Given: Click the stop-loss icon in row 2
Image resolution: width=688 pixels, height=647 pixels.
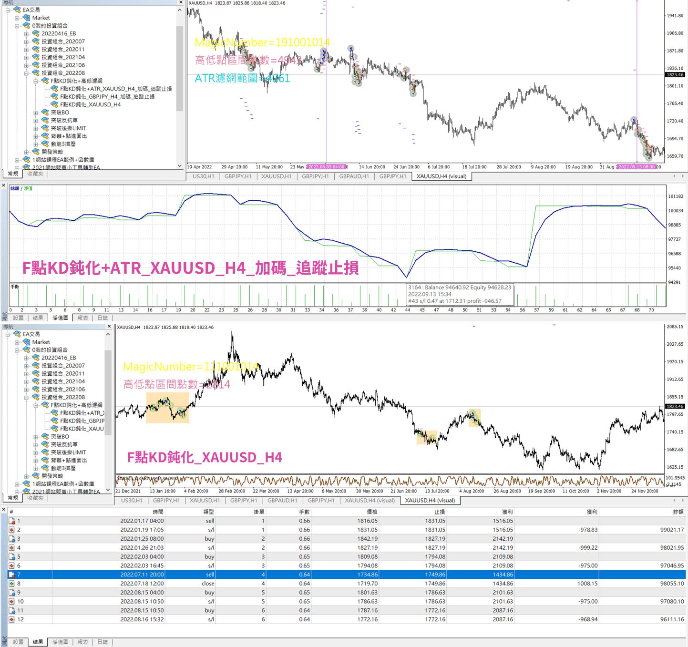Looking at the screenshot, I should [12, 530].
